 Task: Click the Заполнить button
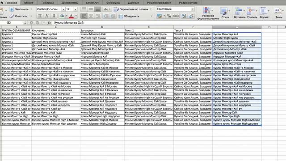coord(19,9)
